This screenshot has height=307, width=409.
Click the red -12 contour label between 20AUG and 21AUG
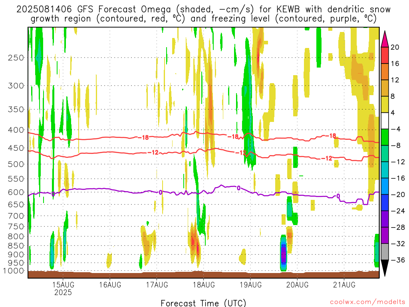pyautogui.click(x=327, y=158)
